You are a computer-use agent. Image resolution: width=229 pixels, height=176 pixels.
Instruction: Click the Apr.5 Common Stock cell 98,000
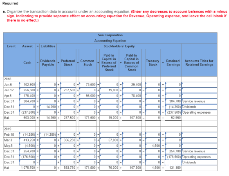[x=88, y=96]
